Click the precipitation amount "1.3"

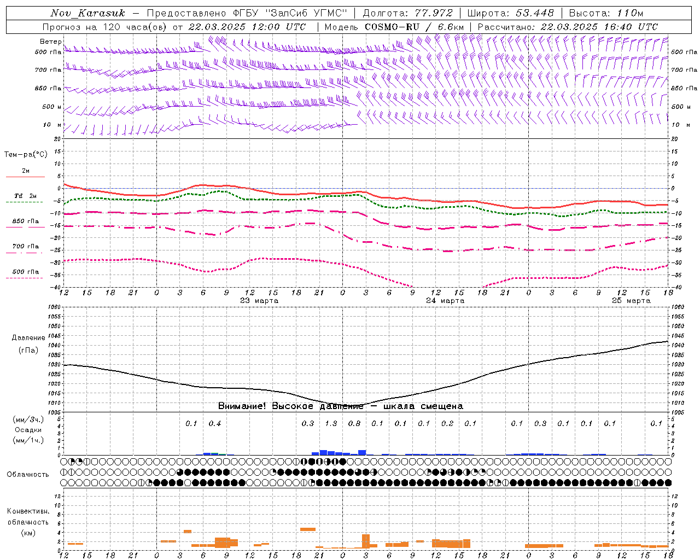coord(331,424)
